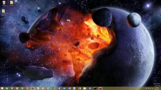Open the Corbeille recycle bin icon

pyautogui.click(x=4, y=3)
